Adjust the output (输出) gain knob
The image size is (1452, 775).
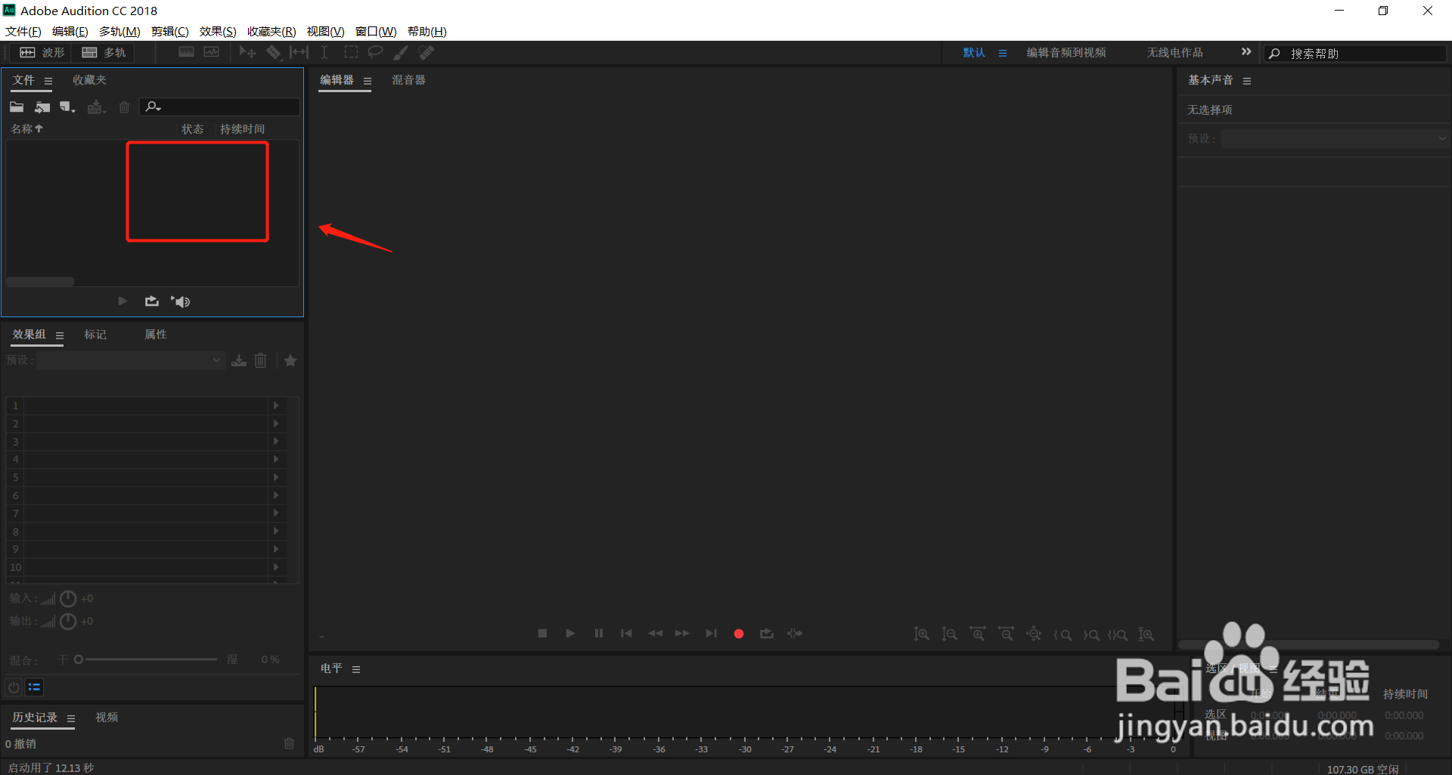point(68,622)
